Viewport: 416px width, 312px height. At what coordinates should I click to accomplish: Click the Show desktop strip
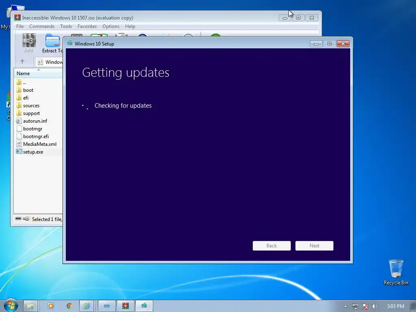point(413,306)
